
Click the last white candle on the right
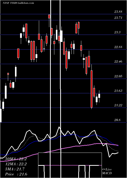99,96
